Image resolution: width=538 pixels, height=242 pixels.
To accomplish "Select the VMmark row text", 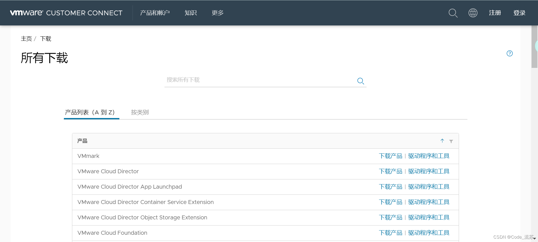I will 89,156.
